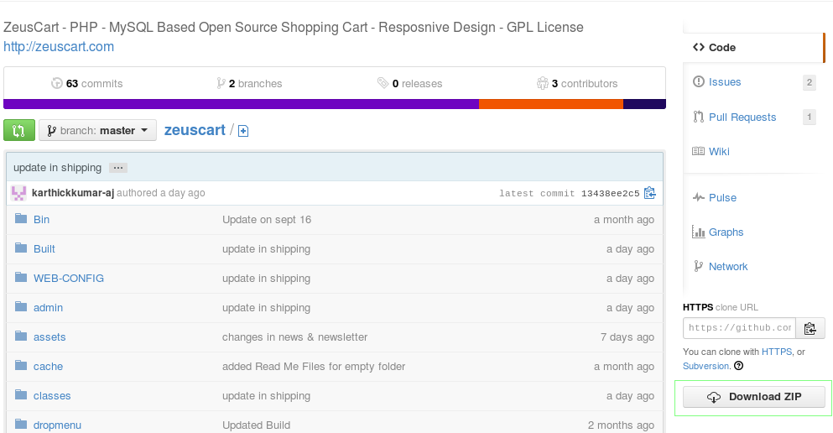The image size is (833, 433).
Task: Open the admin folder
Action: [x=48, y=308]
